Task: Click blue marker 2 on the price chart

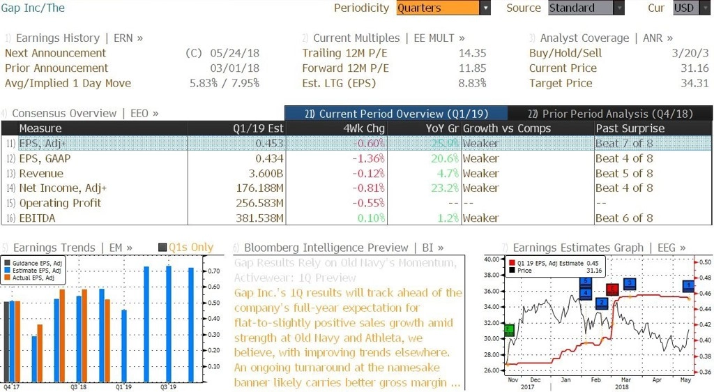Action: [602, 303]
